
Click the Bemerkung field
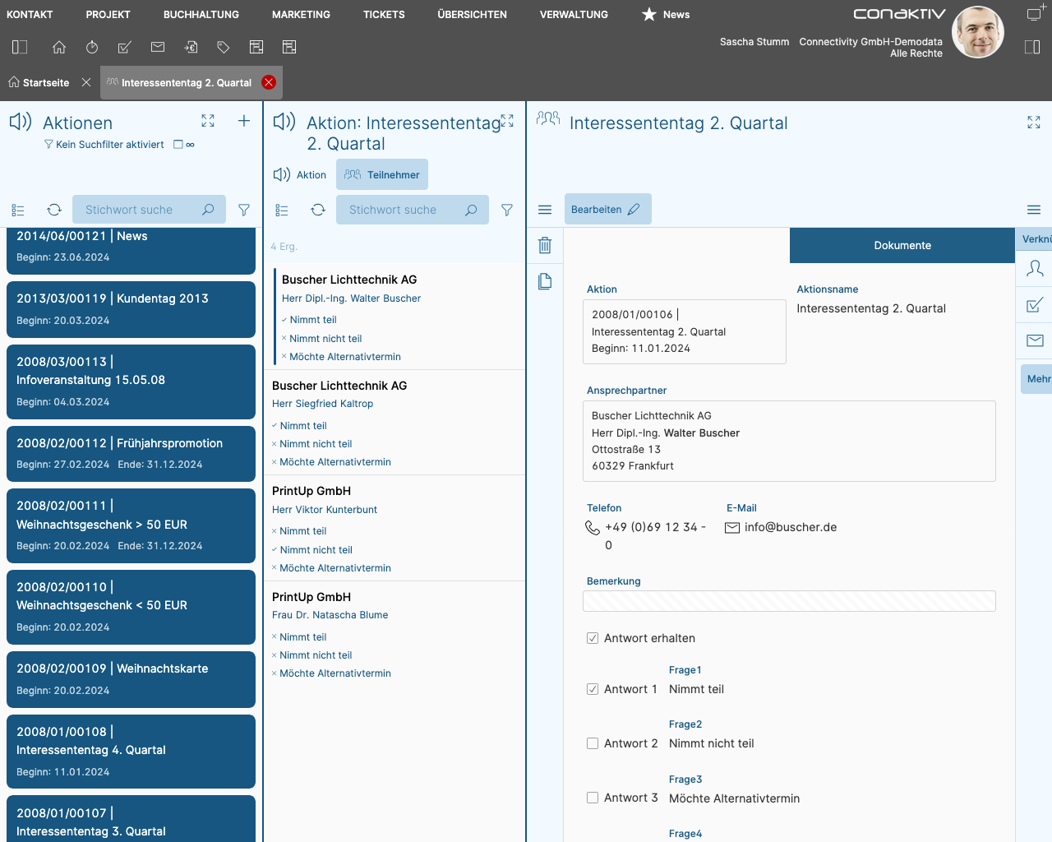click(x=789, y=601)
